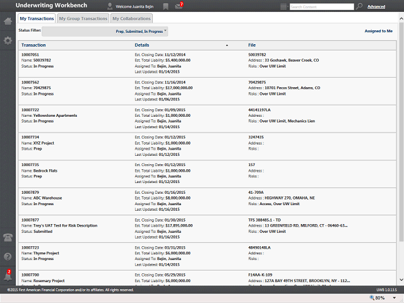
Task: Open transaction 10007700
Action: tap(30, 275)
